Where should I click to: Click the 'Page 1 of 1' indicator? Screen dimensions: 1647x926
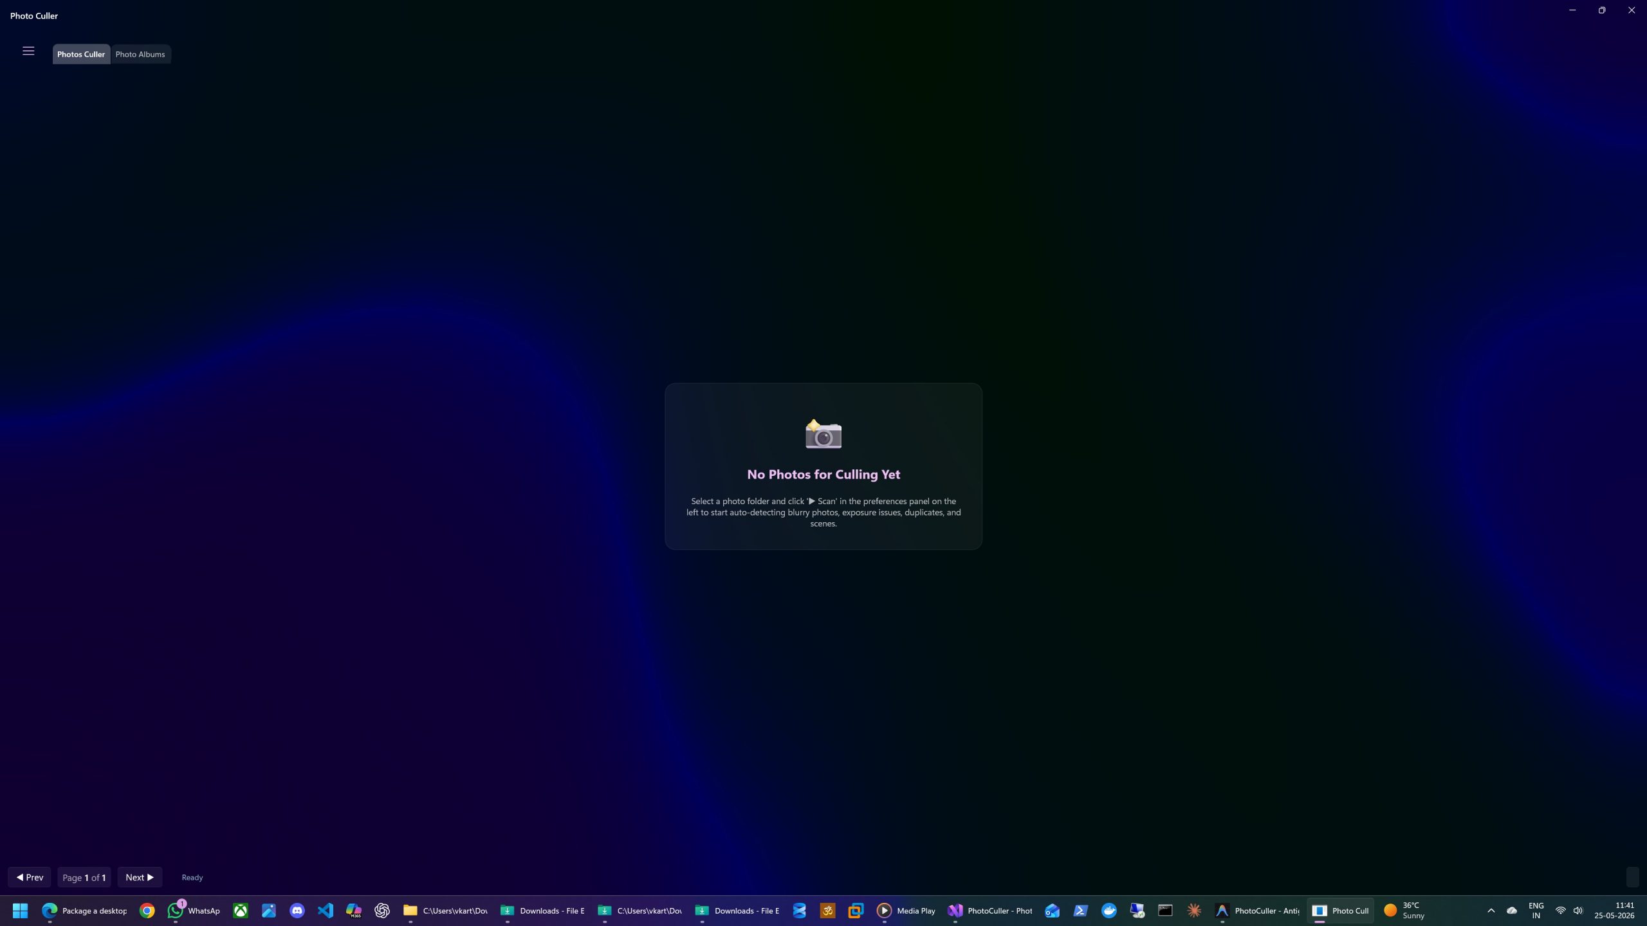(x=84, y=877)
